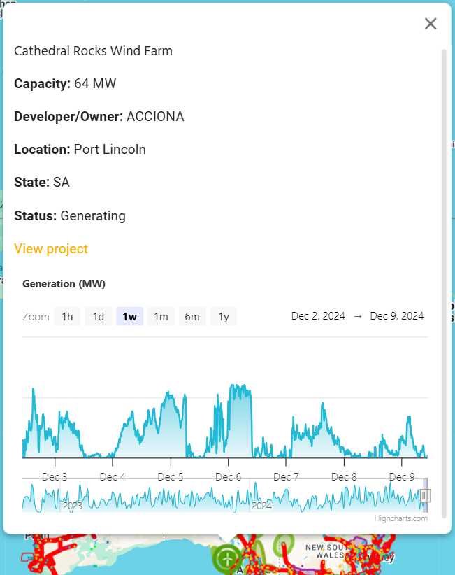This screenshot has width=455, height=575.
Task: Grab the navigator's right handle
Action: click(x=425, y=495)
